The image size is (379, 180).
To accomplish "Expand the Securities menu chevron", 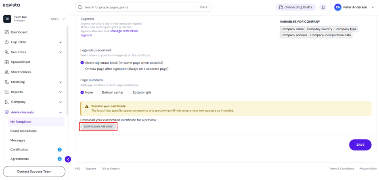I will 61,52.
